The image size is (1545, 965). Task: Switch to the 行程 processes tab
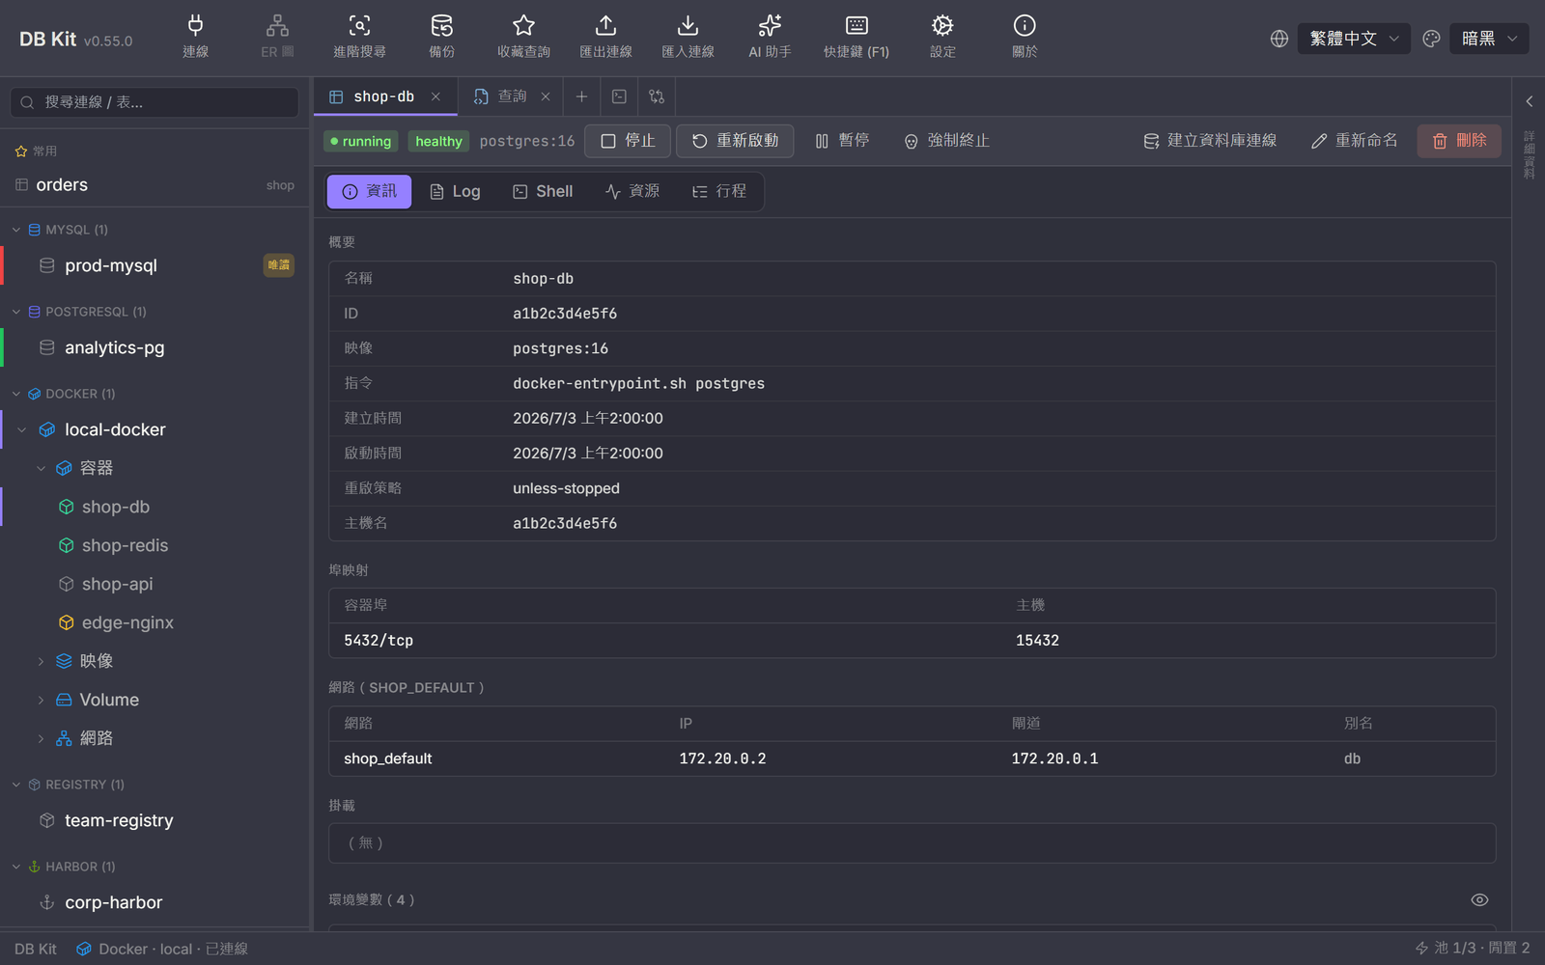click(719, 191)
